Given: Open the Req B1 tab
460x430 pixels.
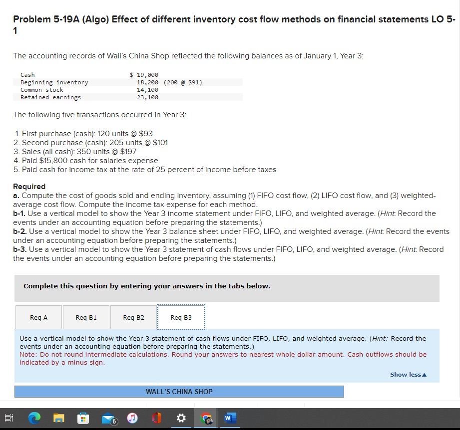Looking at the screenshot, I should click(85, 317).
